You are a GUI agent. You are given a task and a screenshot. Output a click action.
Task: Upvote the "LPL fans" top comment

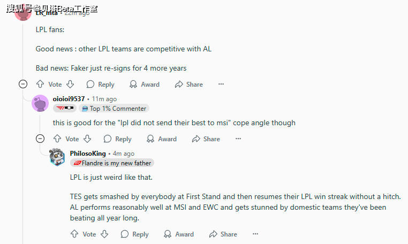tap(40, 84)
